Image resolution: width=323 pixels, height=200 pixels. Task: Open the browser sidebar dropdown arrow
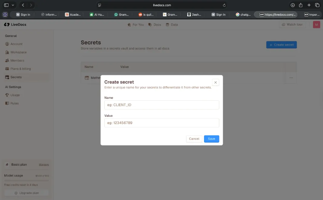click(x=12, y=5)
